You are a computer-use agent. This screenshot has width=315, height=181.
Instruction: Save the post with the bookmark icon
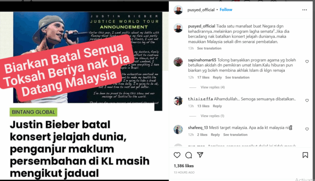point(305,155)
